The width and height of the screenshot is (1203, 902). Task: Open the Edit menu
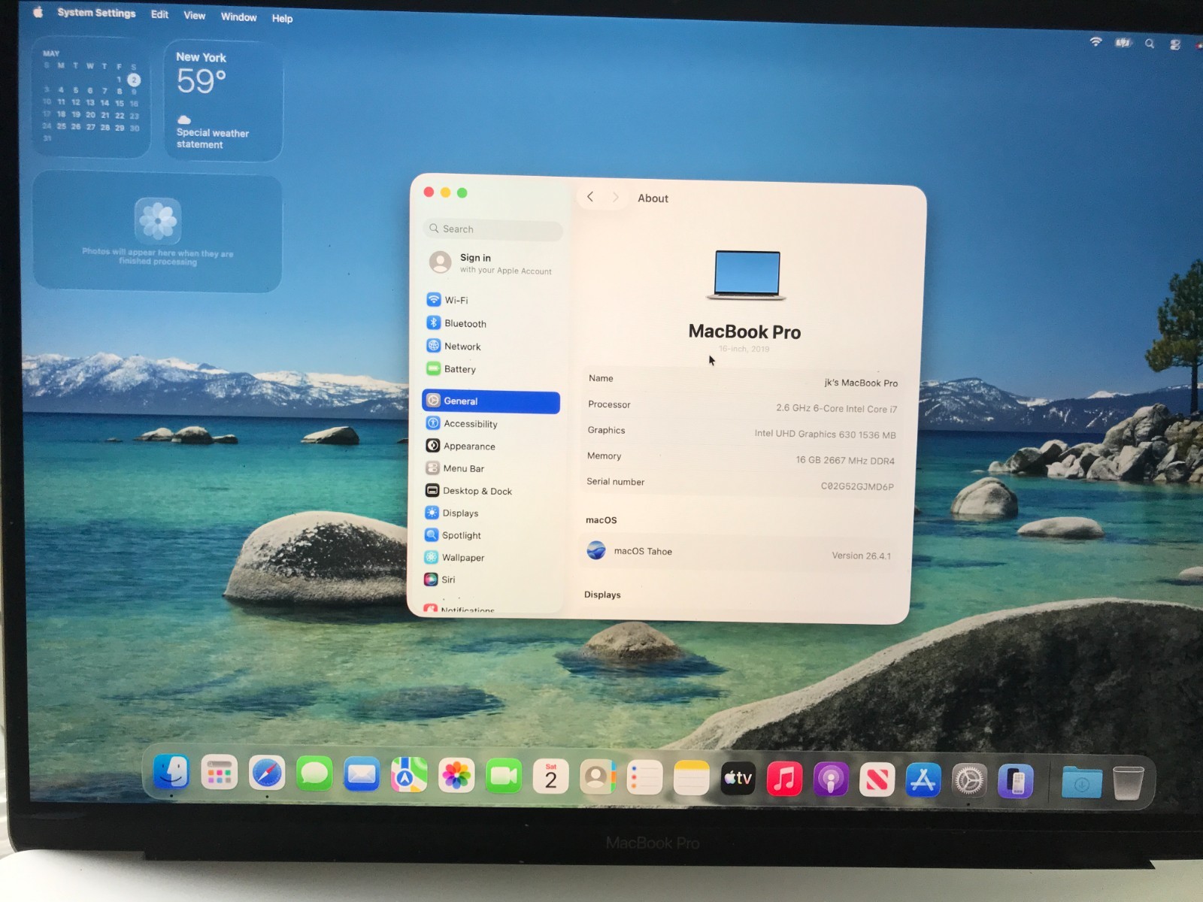click(x=159, y=14)
